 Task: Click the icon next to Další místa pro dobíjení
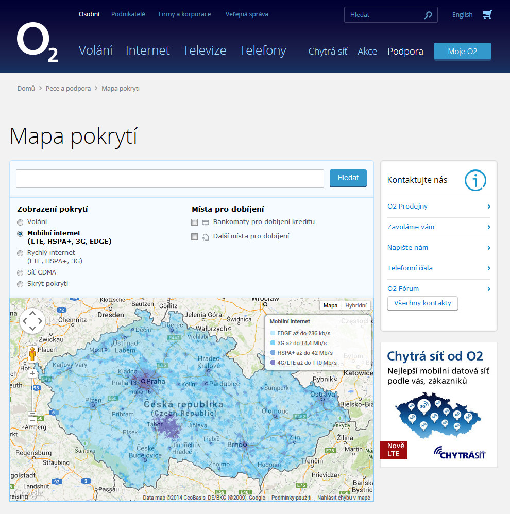tap(206, 237)
